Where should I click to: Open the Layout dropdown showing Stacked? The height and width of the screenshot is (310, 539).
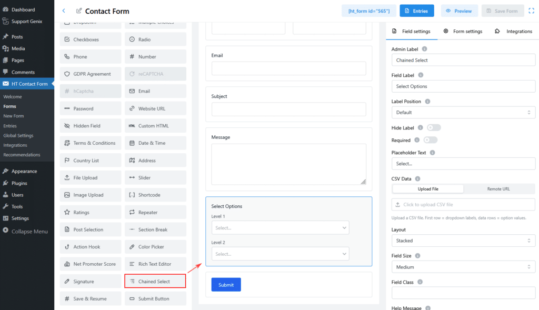click(463, 241)
